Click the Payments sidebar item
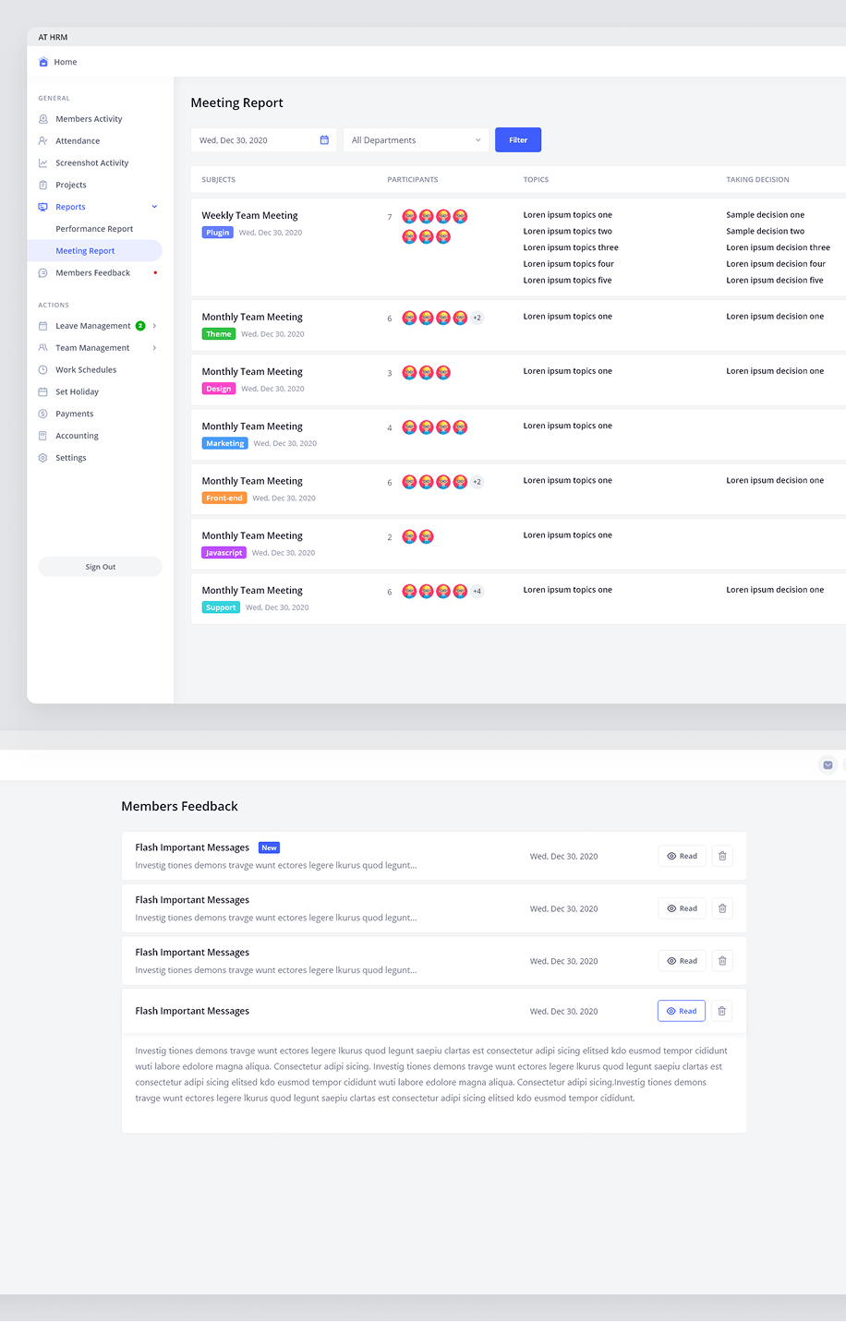The height and width of the screenshot is (1322, 846). 74,414
